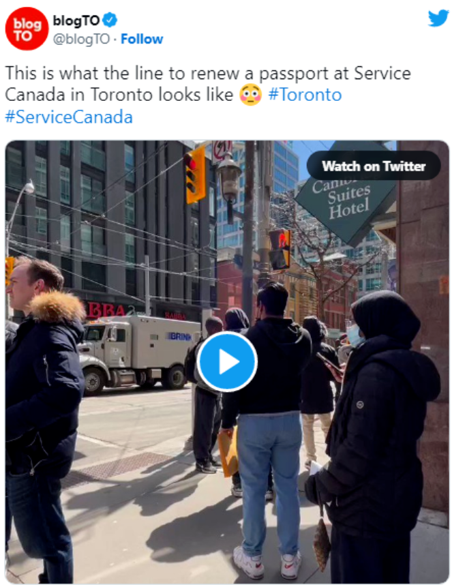The image size is (452, 587).
Task: Click the @blogTO handle
Action: 81,39
